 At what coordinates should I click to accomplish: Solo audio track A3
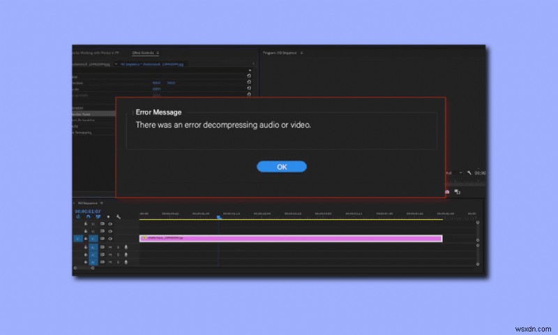118,262
